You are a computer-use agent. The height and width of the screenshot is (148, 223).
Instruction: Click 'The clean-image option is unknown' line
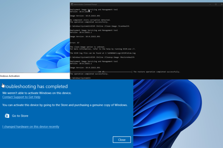88,47
